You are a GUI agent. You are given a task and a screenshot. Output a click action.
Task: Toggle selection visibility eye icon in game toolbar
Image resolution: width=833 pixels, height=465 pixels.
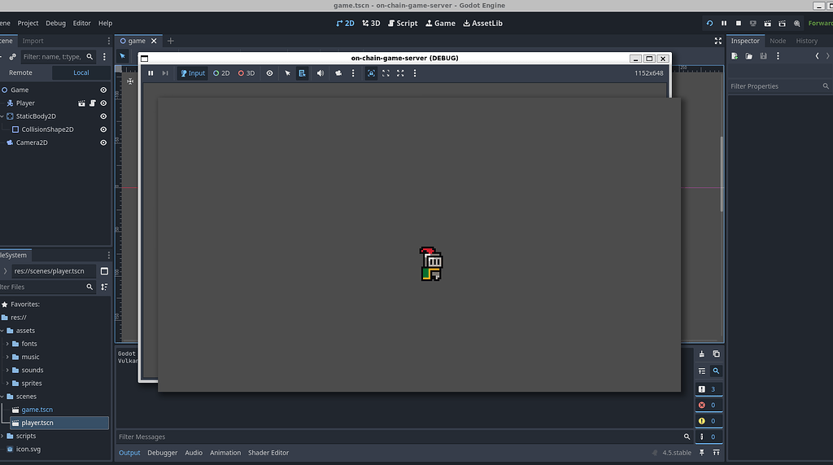(269, 73)
